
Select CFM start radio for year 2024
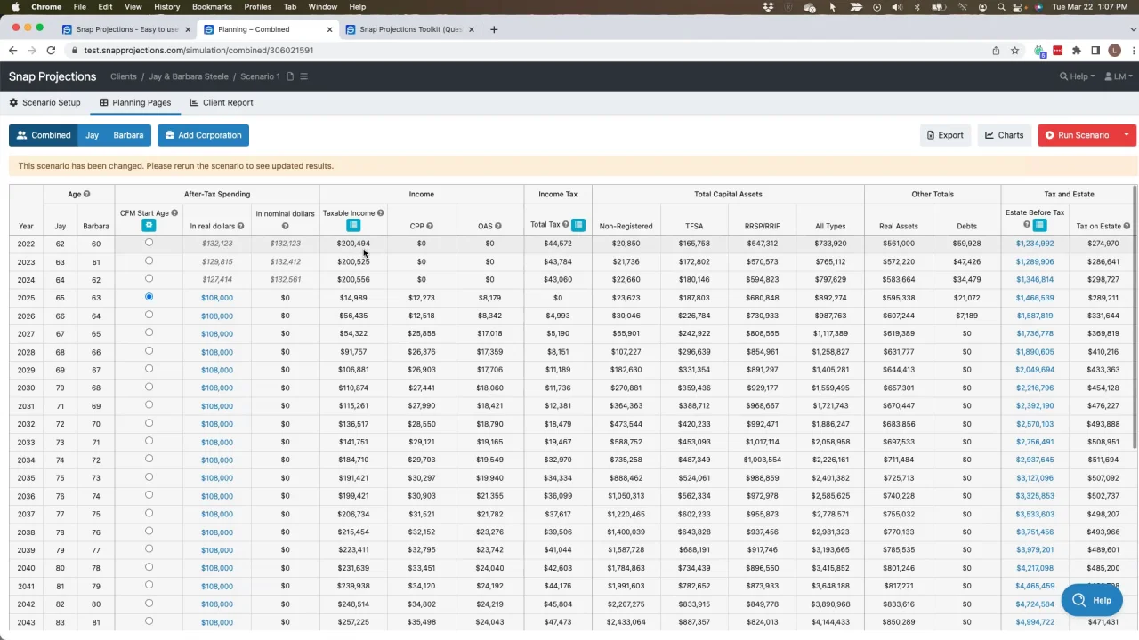click(x=149, y=278)
